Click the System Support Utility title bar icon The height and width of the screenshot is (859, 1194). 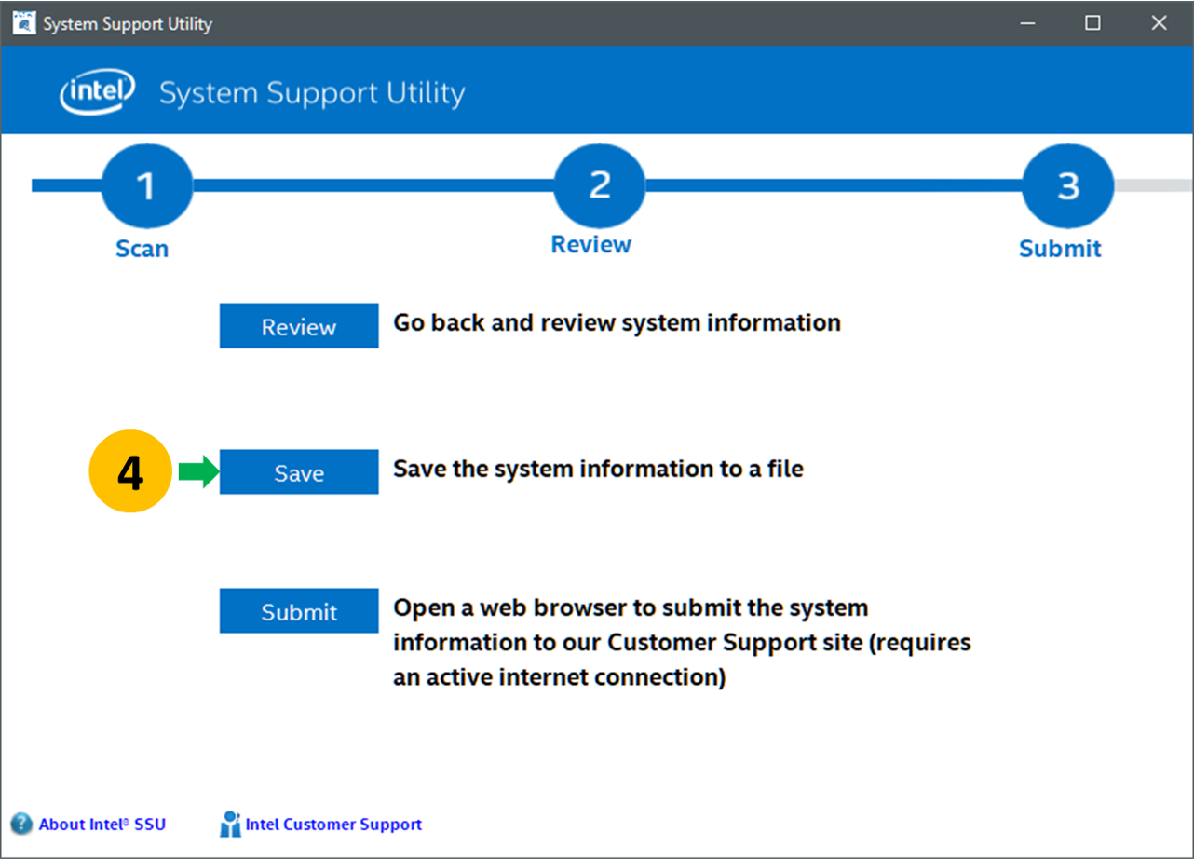tap(24, 23)
